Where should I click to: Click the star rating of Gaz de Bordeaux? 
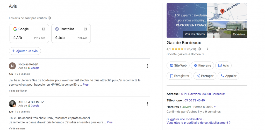coord(179,49)
